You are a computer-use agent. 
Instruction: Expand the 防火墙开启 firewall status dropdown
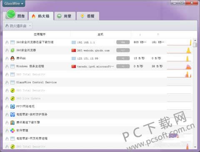[x=18, y=26]
